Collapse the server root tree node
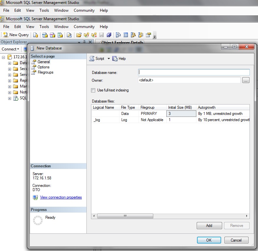This screenshot has width=258, height=251. 4,57
